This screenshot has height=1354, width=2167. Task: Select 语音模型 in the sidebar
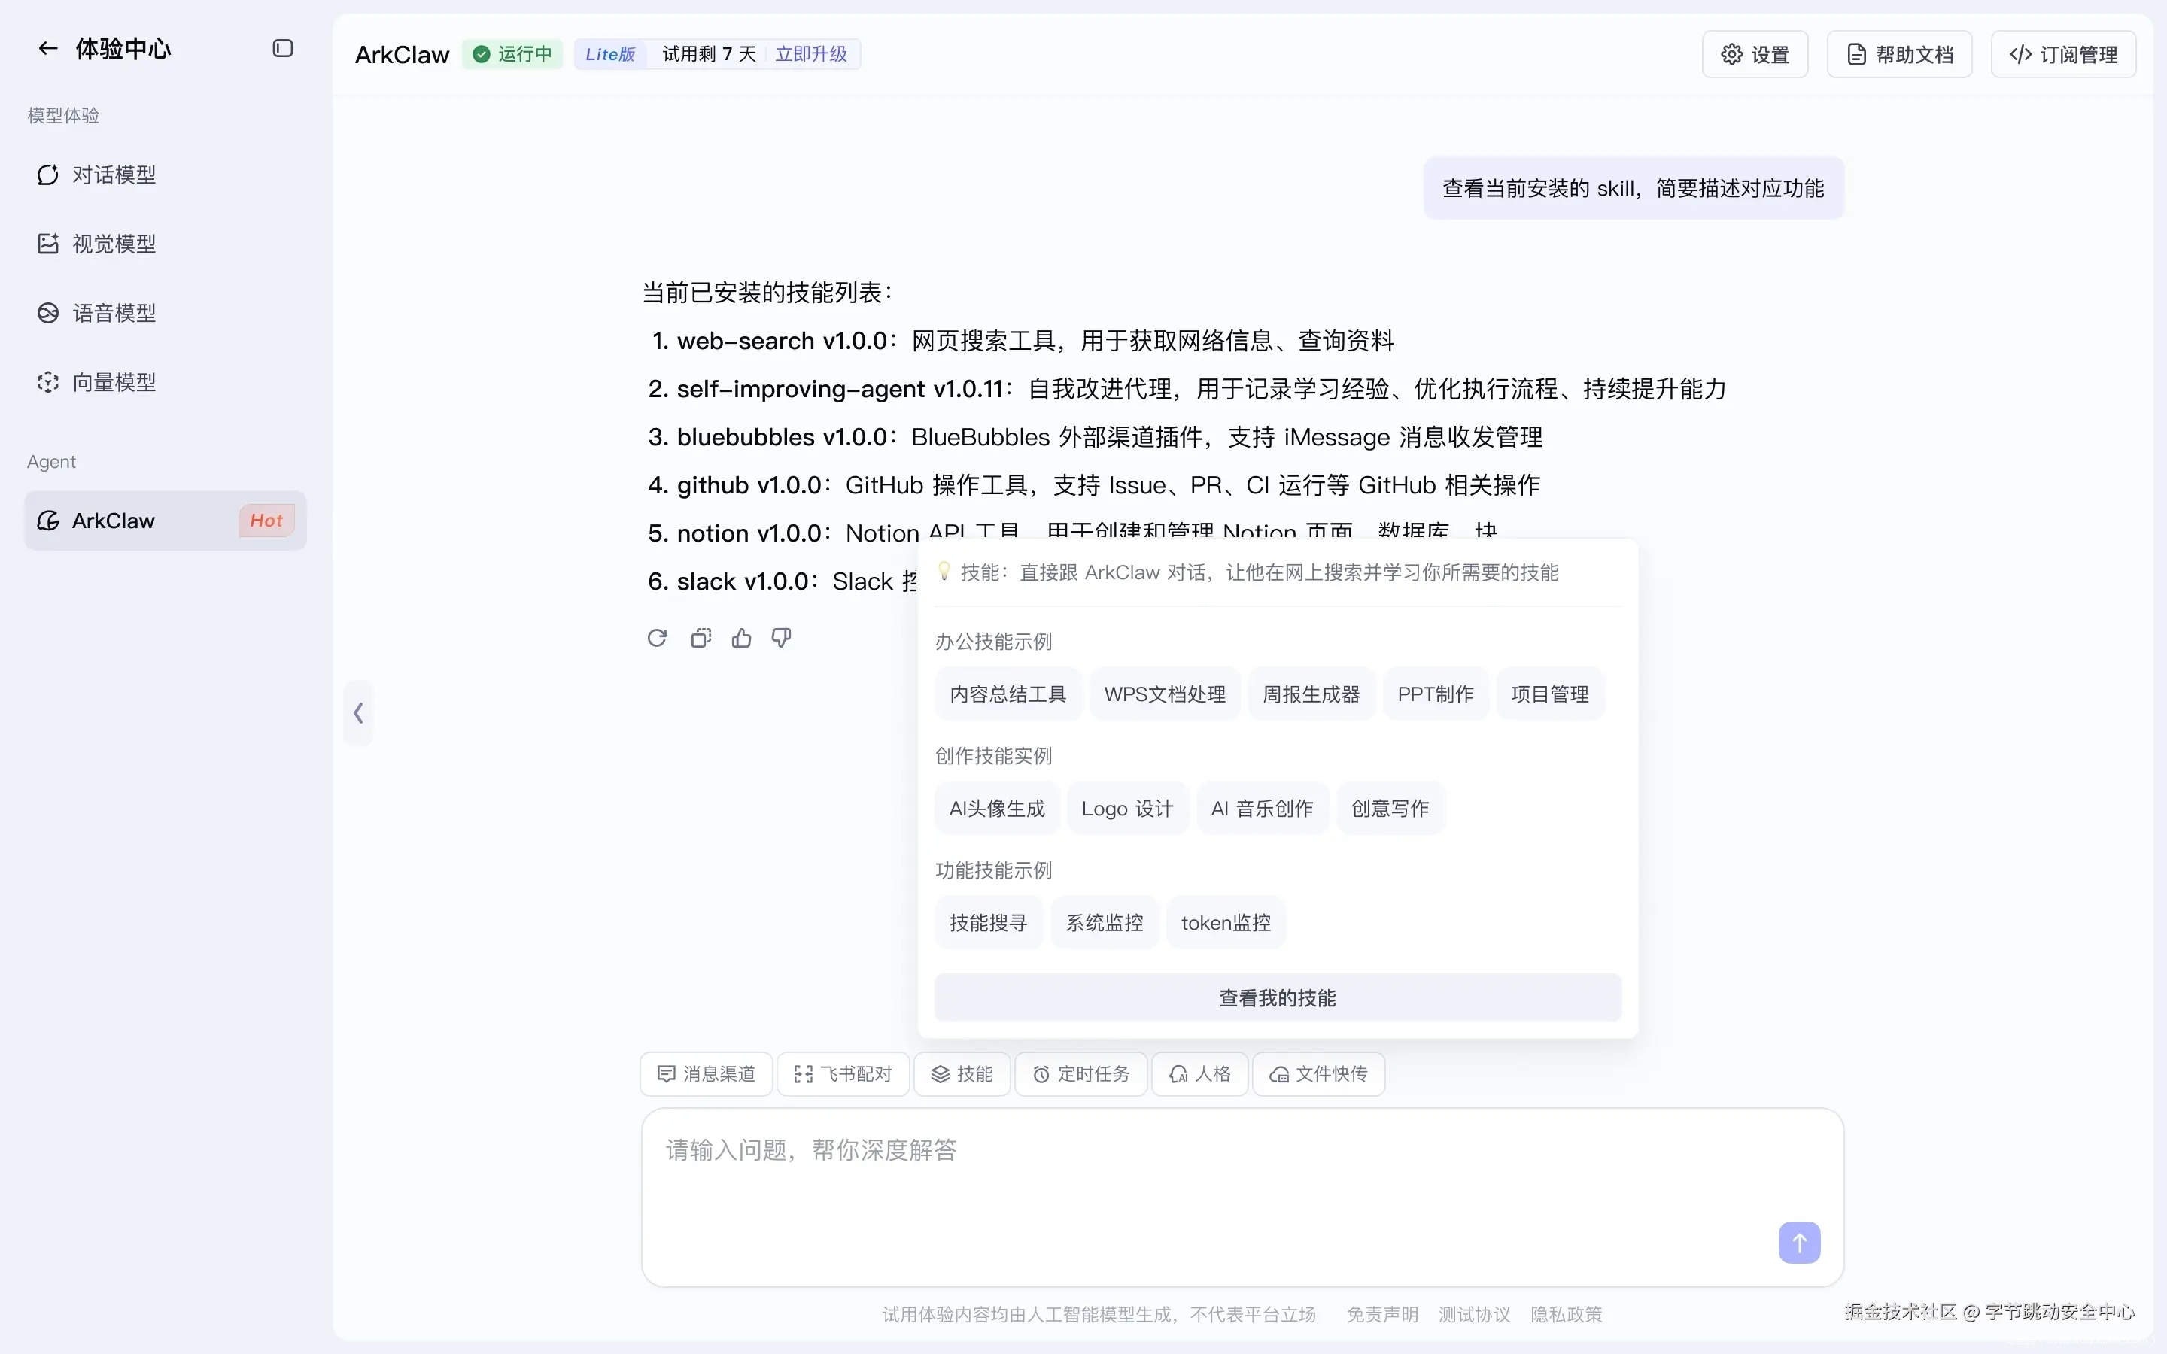[114, 312]
